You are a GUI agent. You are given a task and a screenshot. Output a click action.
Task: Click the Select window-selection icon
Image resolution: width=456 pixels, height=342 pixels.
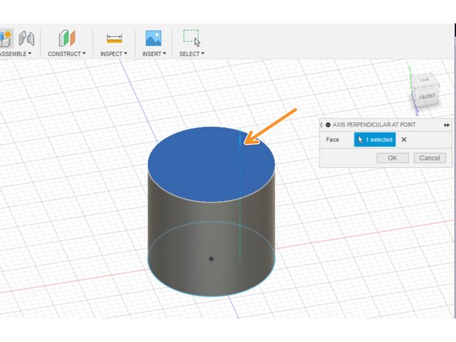192,38
